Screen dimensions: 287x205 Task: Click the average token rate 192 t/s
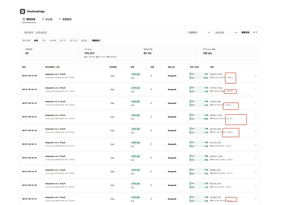click(207, 53)
